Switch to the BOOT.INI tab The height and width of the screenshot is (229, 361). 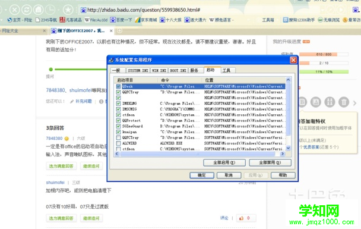click(x=178, y=70)
